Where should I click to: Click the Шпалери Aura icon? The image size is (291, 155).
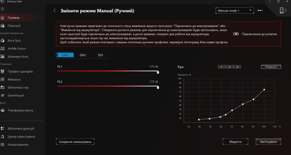coord(2,57)
